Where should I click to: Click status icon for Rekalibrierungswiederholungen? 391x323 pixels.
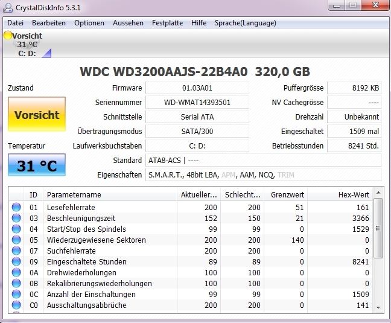coord(16,283)
